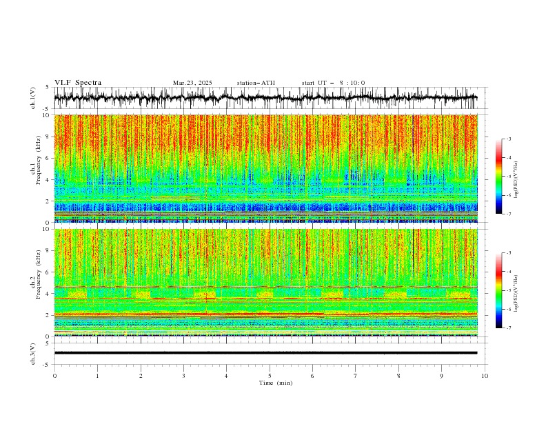
Task: Click the "-7" tick on ch.2 color bar
Action: (509, 328)
